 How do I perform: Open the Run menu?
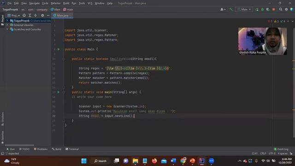[x=74, y=3]
